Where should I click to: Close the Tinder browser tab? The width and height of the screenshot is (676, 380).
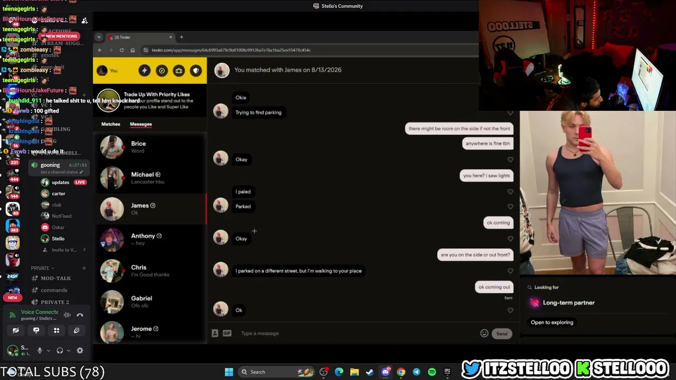(171, 37)
